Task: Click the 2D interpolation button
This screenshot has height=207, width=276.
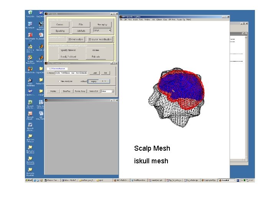Action: click(76, 39)
